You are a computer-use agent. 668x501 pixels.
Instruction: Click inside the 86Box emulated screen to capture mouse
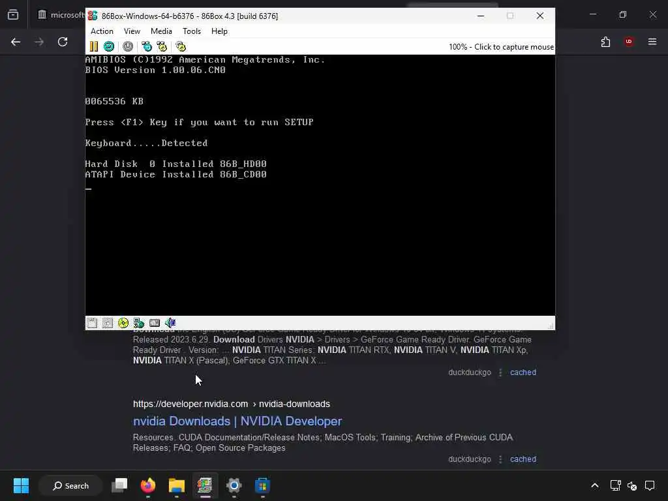tap(320, 185)
